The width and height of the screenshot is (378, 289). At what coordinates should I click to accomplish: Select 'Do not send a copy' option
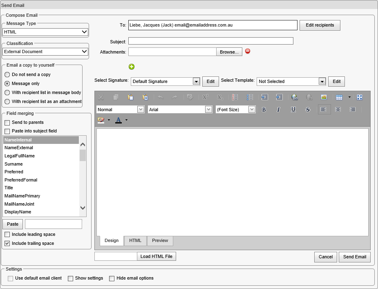(x=7, y=74)
